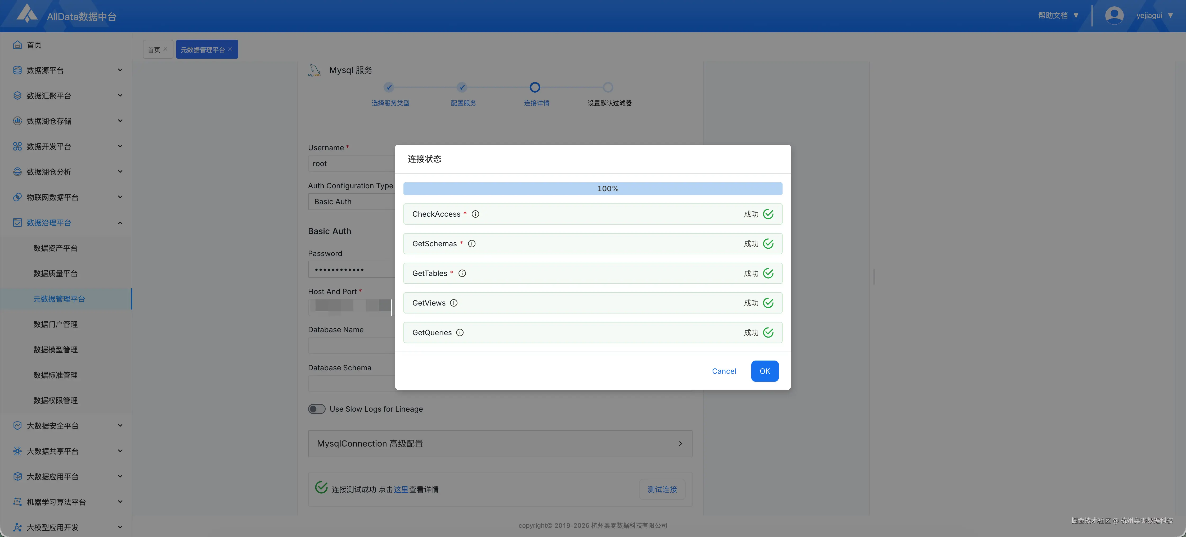Screen dimensions: 1186x537
Task: Open 数据模型管理 submenu item
Action: click(55, 349)
